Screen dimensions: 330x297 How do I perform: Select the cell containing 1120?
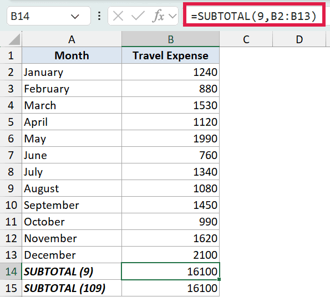(171, 122)
